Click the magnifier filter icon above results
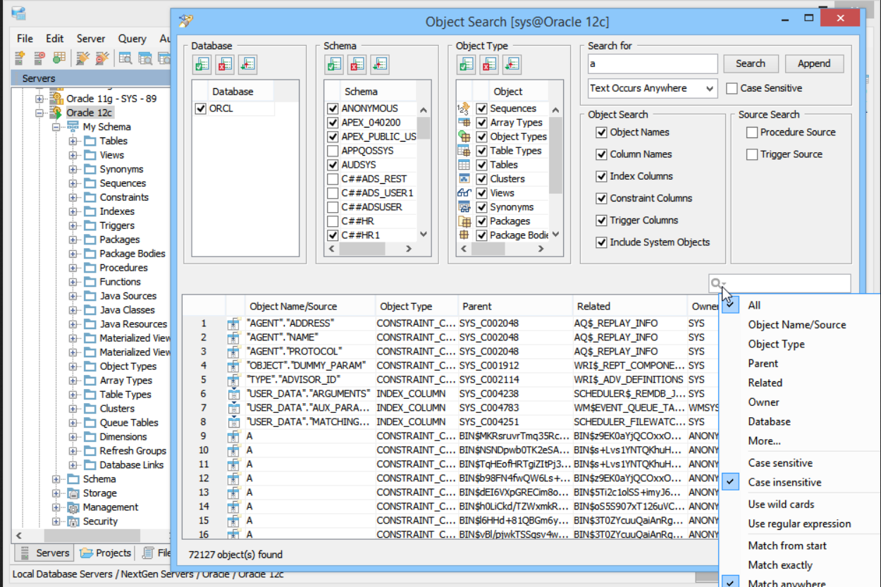Image resolution: width=881 pixels, height=587 pixels. [717, 284]
